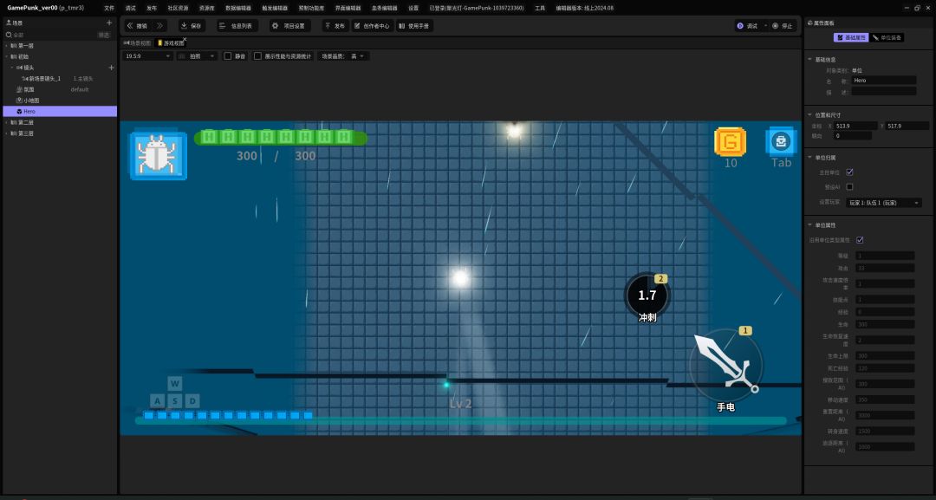Toggle the 应用单位类型属性 checkbox

pyautogui.click(x=860, y=240)
